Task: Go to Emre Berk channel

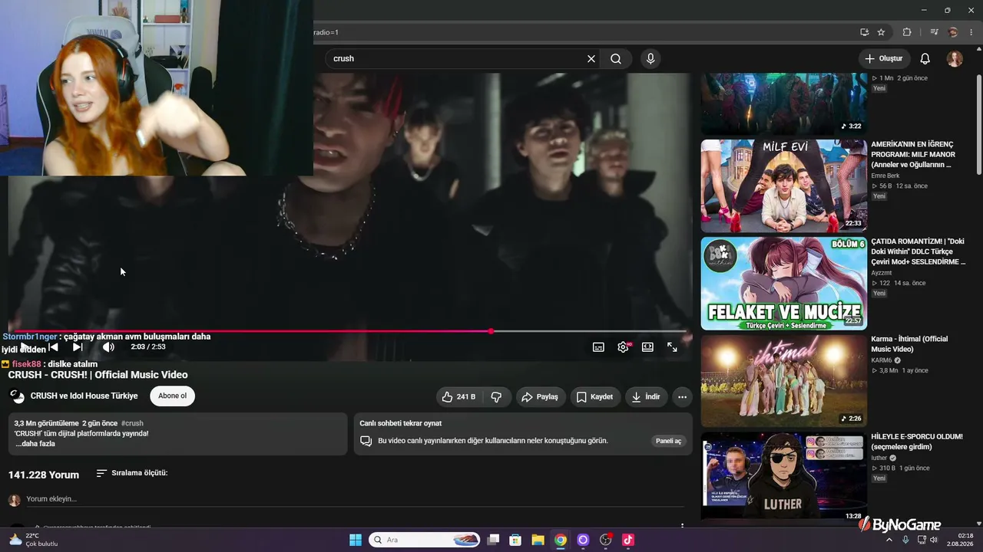Action: point(885,176)
